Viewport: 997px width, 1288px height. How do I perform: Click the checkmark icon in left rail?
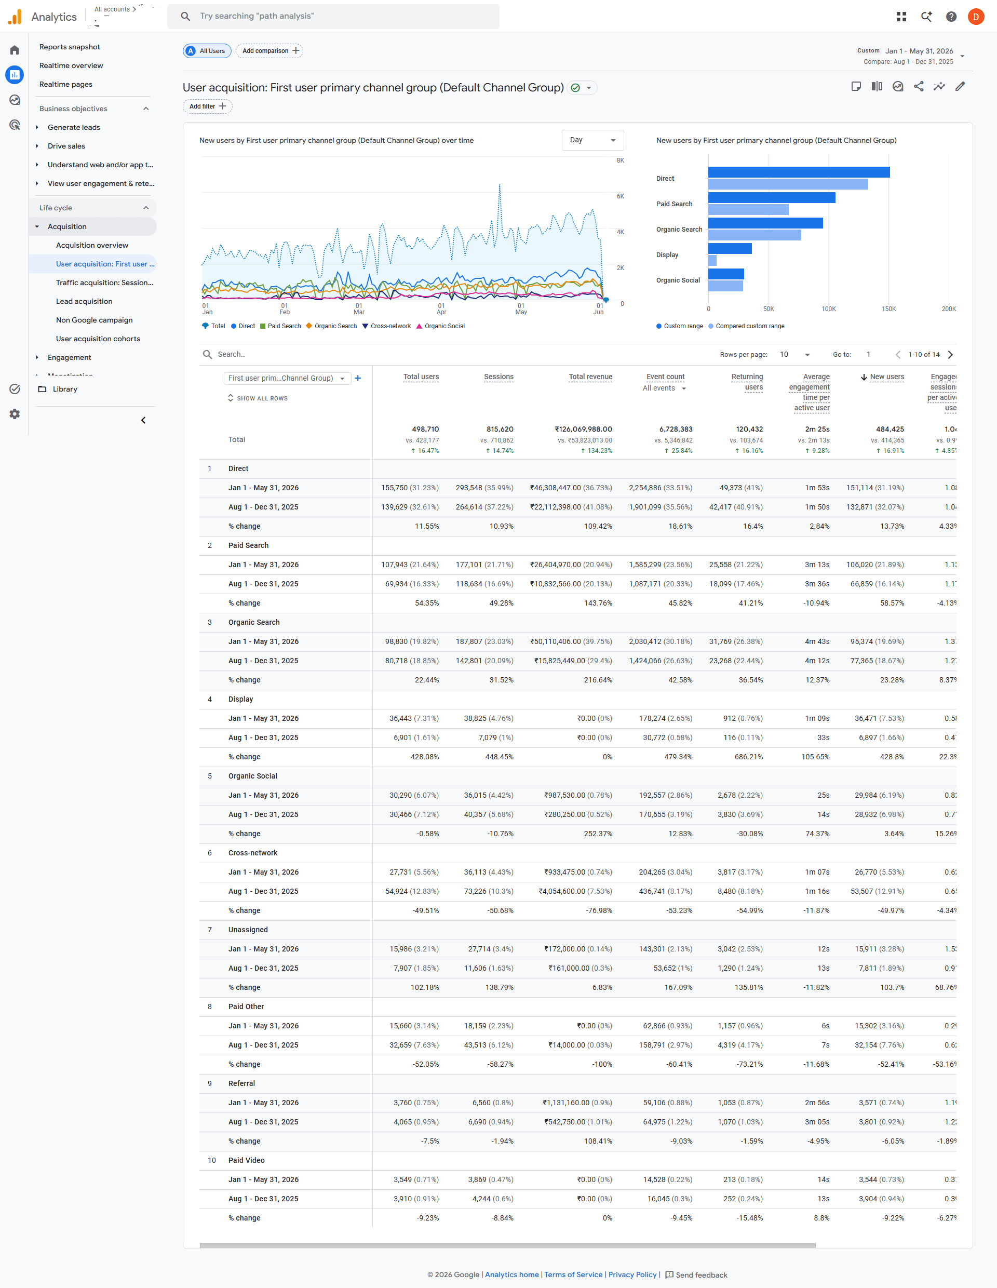pos(15,389)
